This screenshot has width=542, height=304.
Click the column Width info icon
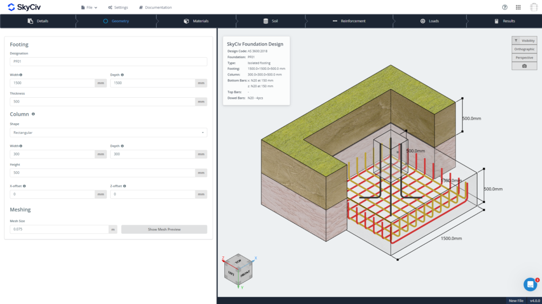[21, 146]
